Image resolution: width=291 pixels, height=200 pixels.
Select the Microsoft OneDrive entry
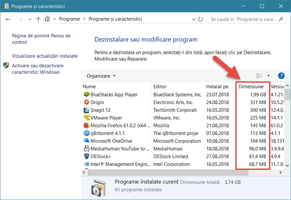[183, 141]
